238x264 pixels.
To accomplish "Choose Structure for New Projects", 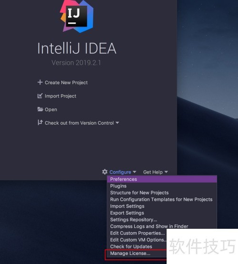I will pos(162,193).
